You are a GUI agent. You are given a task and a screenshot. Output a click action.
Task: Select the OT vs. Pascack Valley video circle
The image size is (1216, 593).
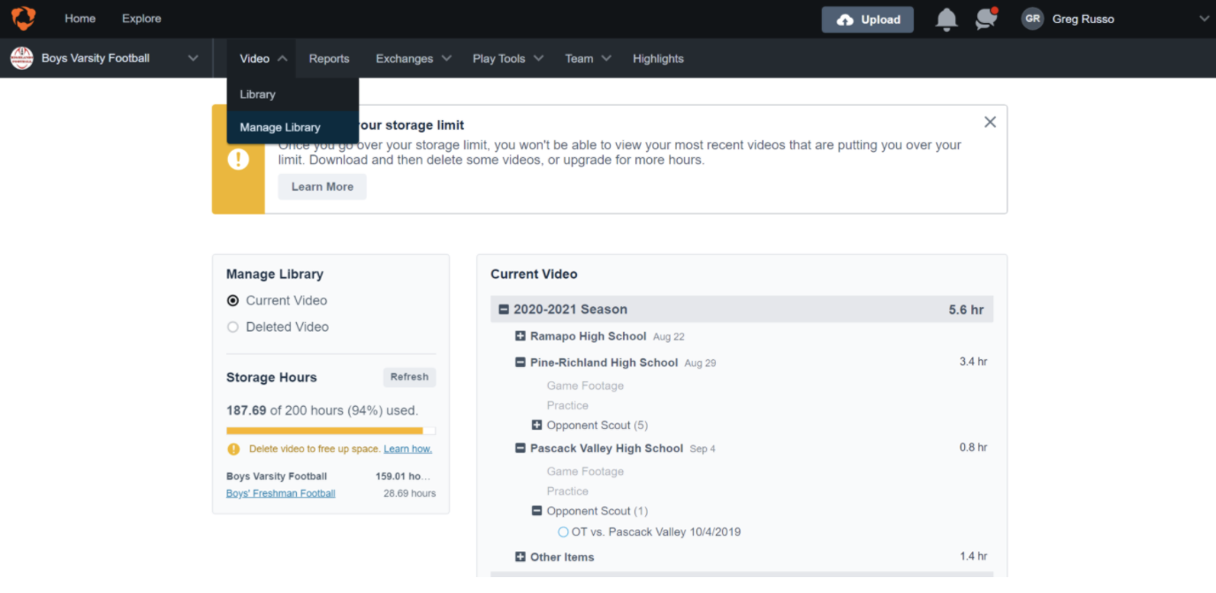563,532
